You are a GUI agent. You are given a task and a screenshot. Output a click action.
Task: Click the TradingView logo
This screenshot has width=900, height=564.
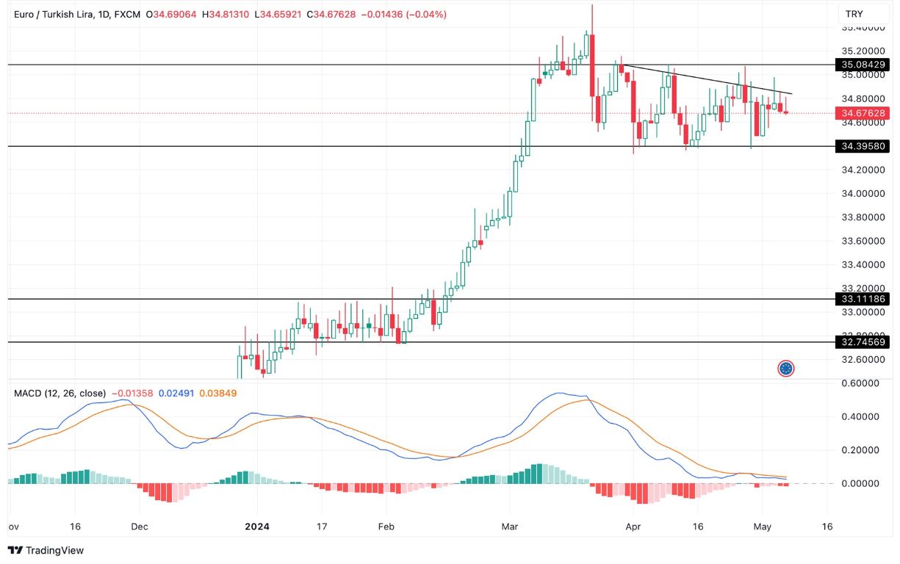click(46, 550)
